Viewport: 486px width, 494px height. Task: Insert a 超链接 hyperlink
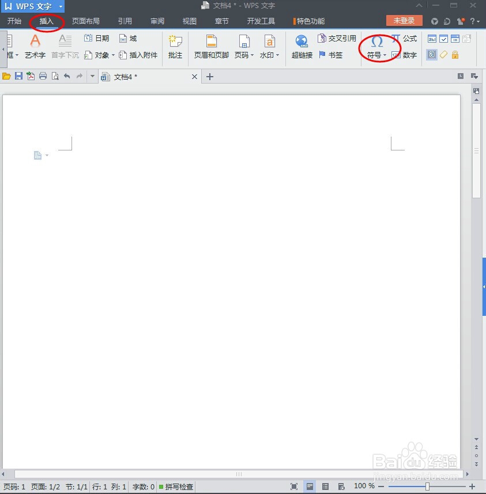coord(302,47)
